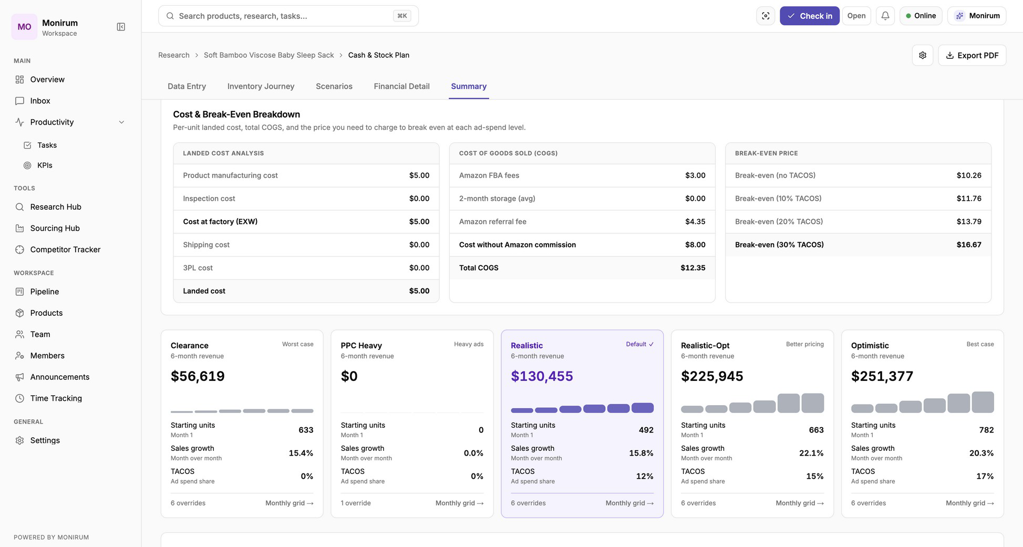Click the focus scan icon near Check in

tap(766, 16)
